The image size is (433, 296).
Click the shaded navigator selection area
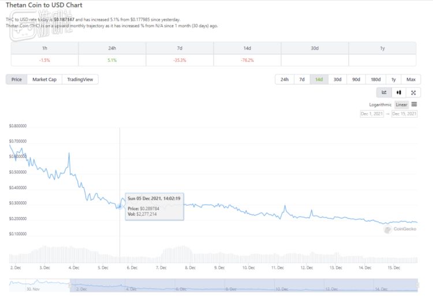pos(244,285)
